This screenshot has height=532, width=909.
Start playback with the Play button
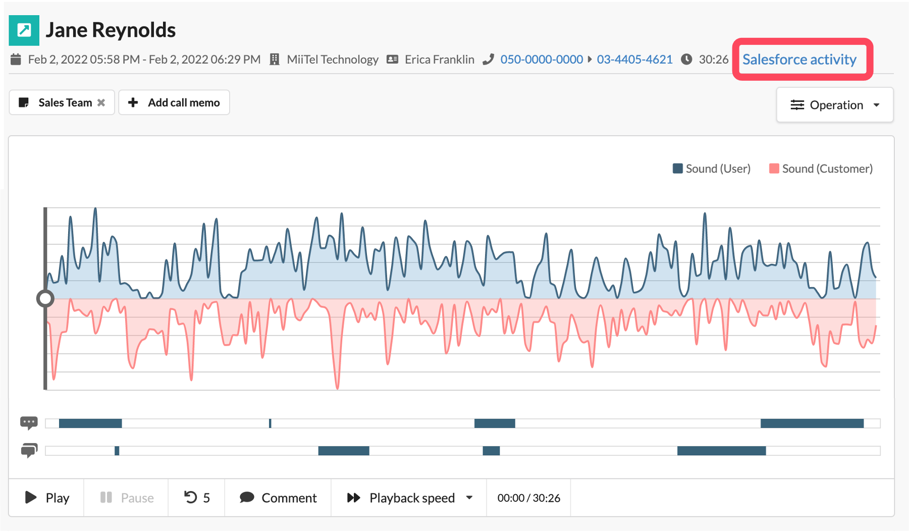(x=47, y=498)
